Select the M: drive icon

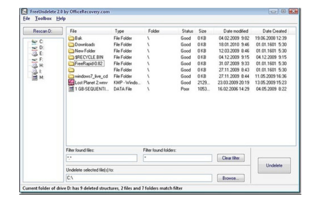[x=34, y=77]
